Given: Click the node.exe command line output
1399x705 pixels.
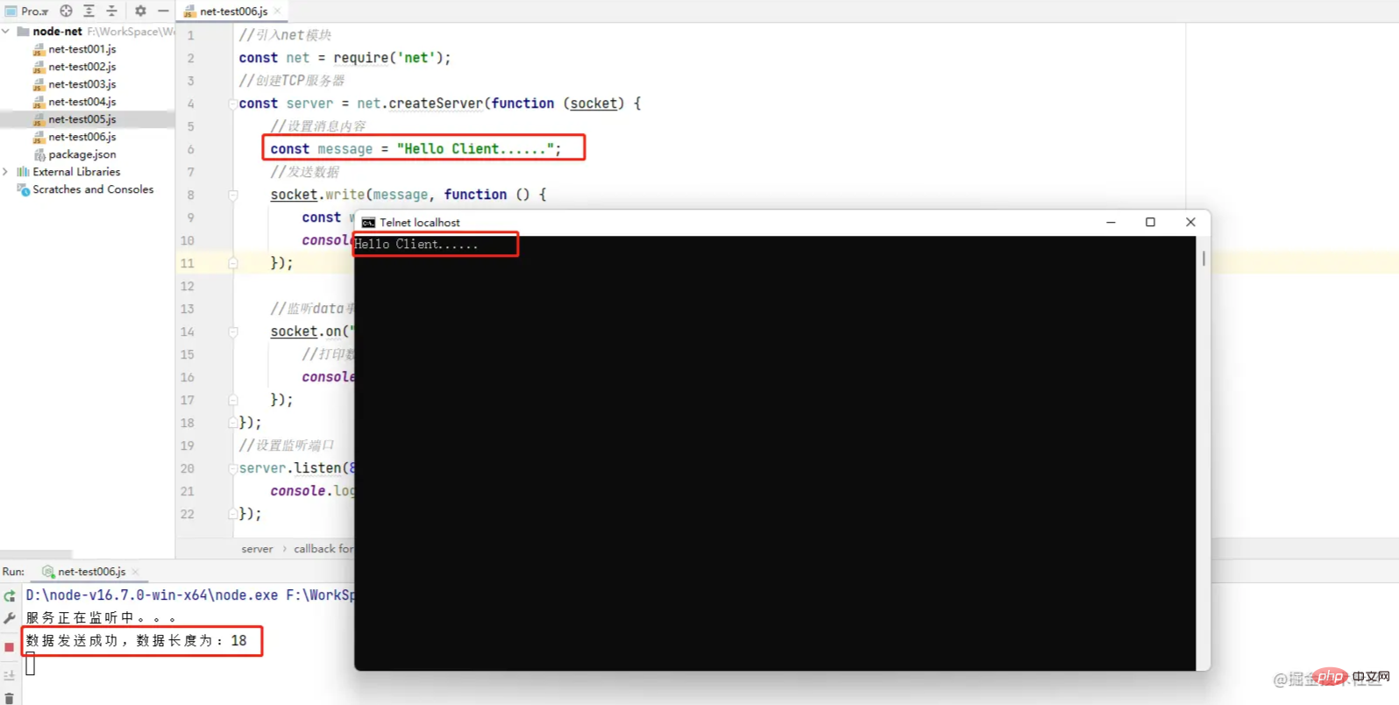Looking at the screenshot, I should point(190,595).
